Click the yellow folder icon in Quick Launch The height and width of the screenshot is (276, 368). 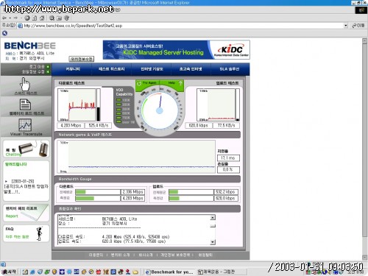[135, 272]
